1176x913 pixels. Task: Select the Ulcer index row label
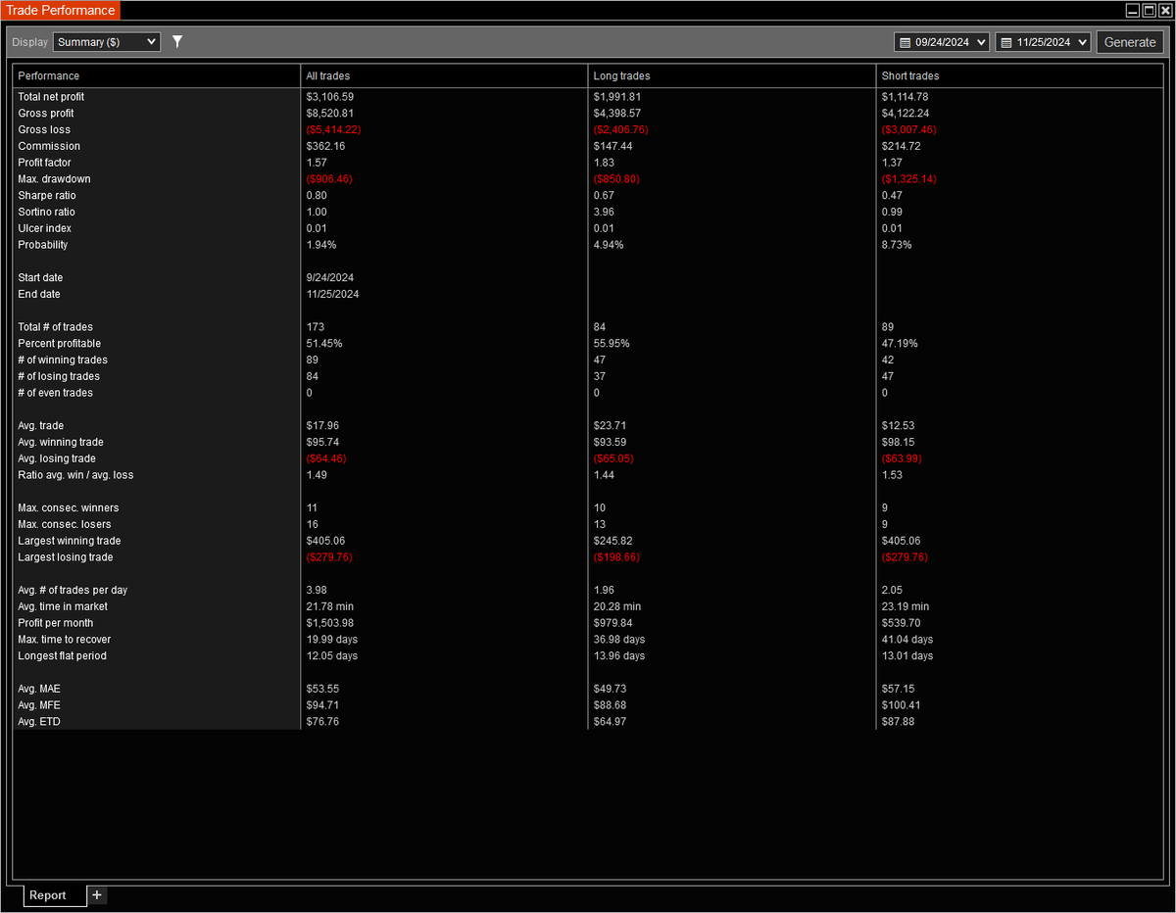44,228
